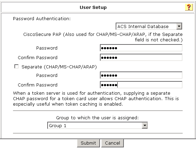Click the token server description paragraph
The image size is (196, 148).
pyautogui.click(x=96, y=99)
